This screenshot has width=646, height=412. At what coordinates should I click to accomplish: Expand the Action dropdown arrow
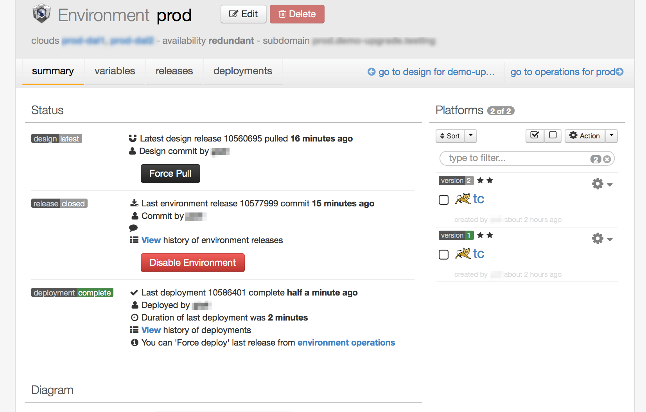[611, 136]
